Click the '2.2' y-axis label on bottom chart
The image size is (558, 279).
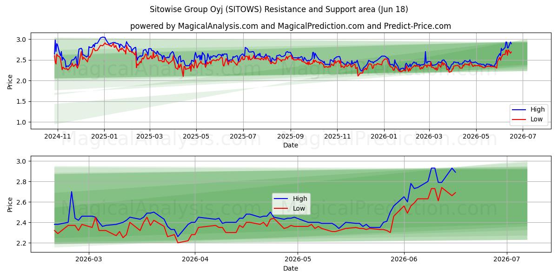[22, 243]
